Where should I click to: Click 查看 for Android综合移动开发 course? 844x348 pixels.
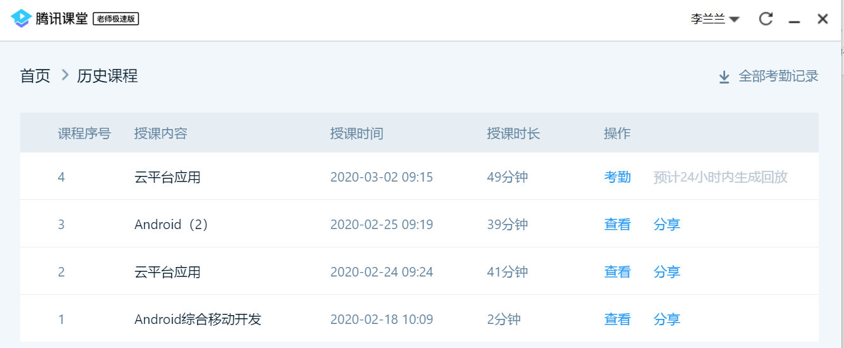pyautogui.click(x=617, y=320)
